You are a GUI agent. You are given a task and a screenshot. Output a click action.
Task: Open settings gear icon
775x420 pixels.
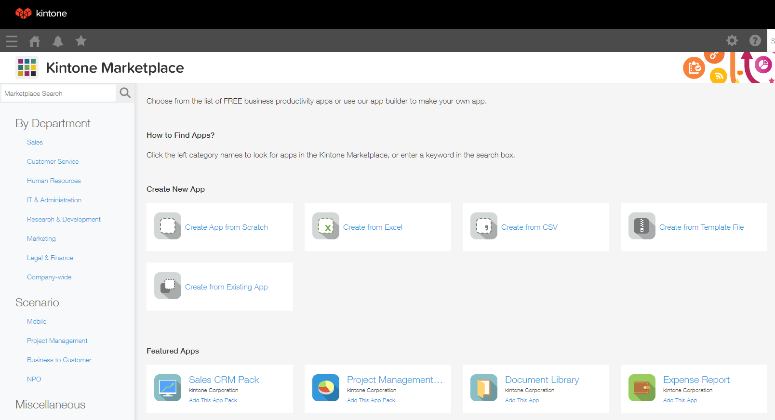click(x=732, y=40)
